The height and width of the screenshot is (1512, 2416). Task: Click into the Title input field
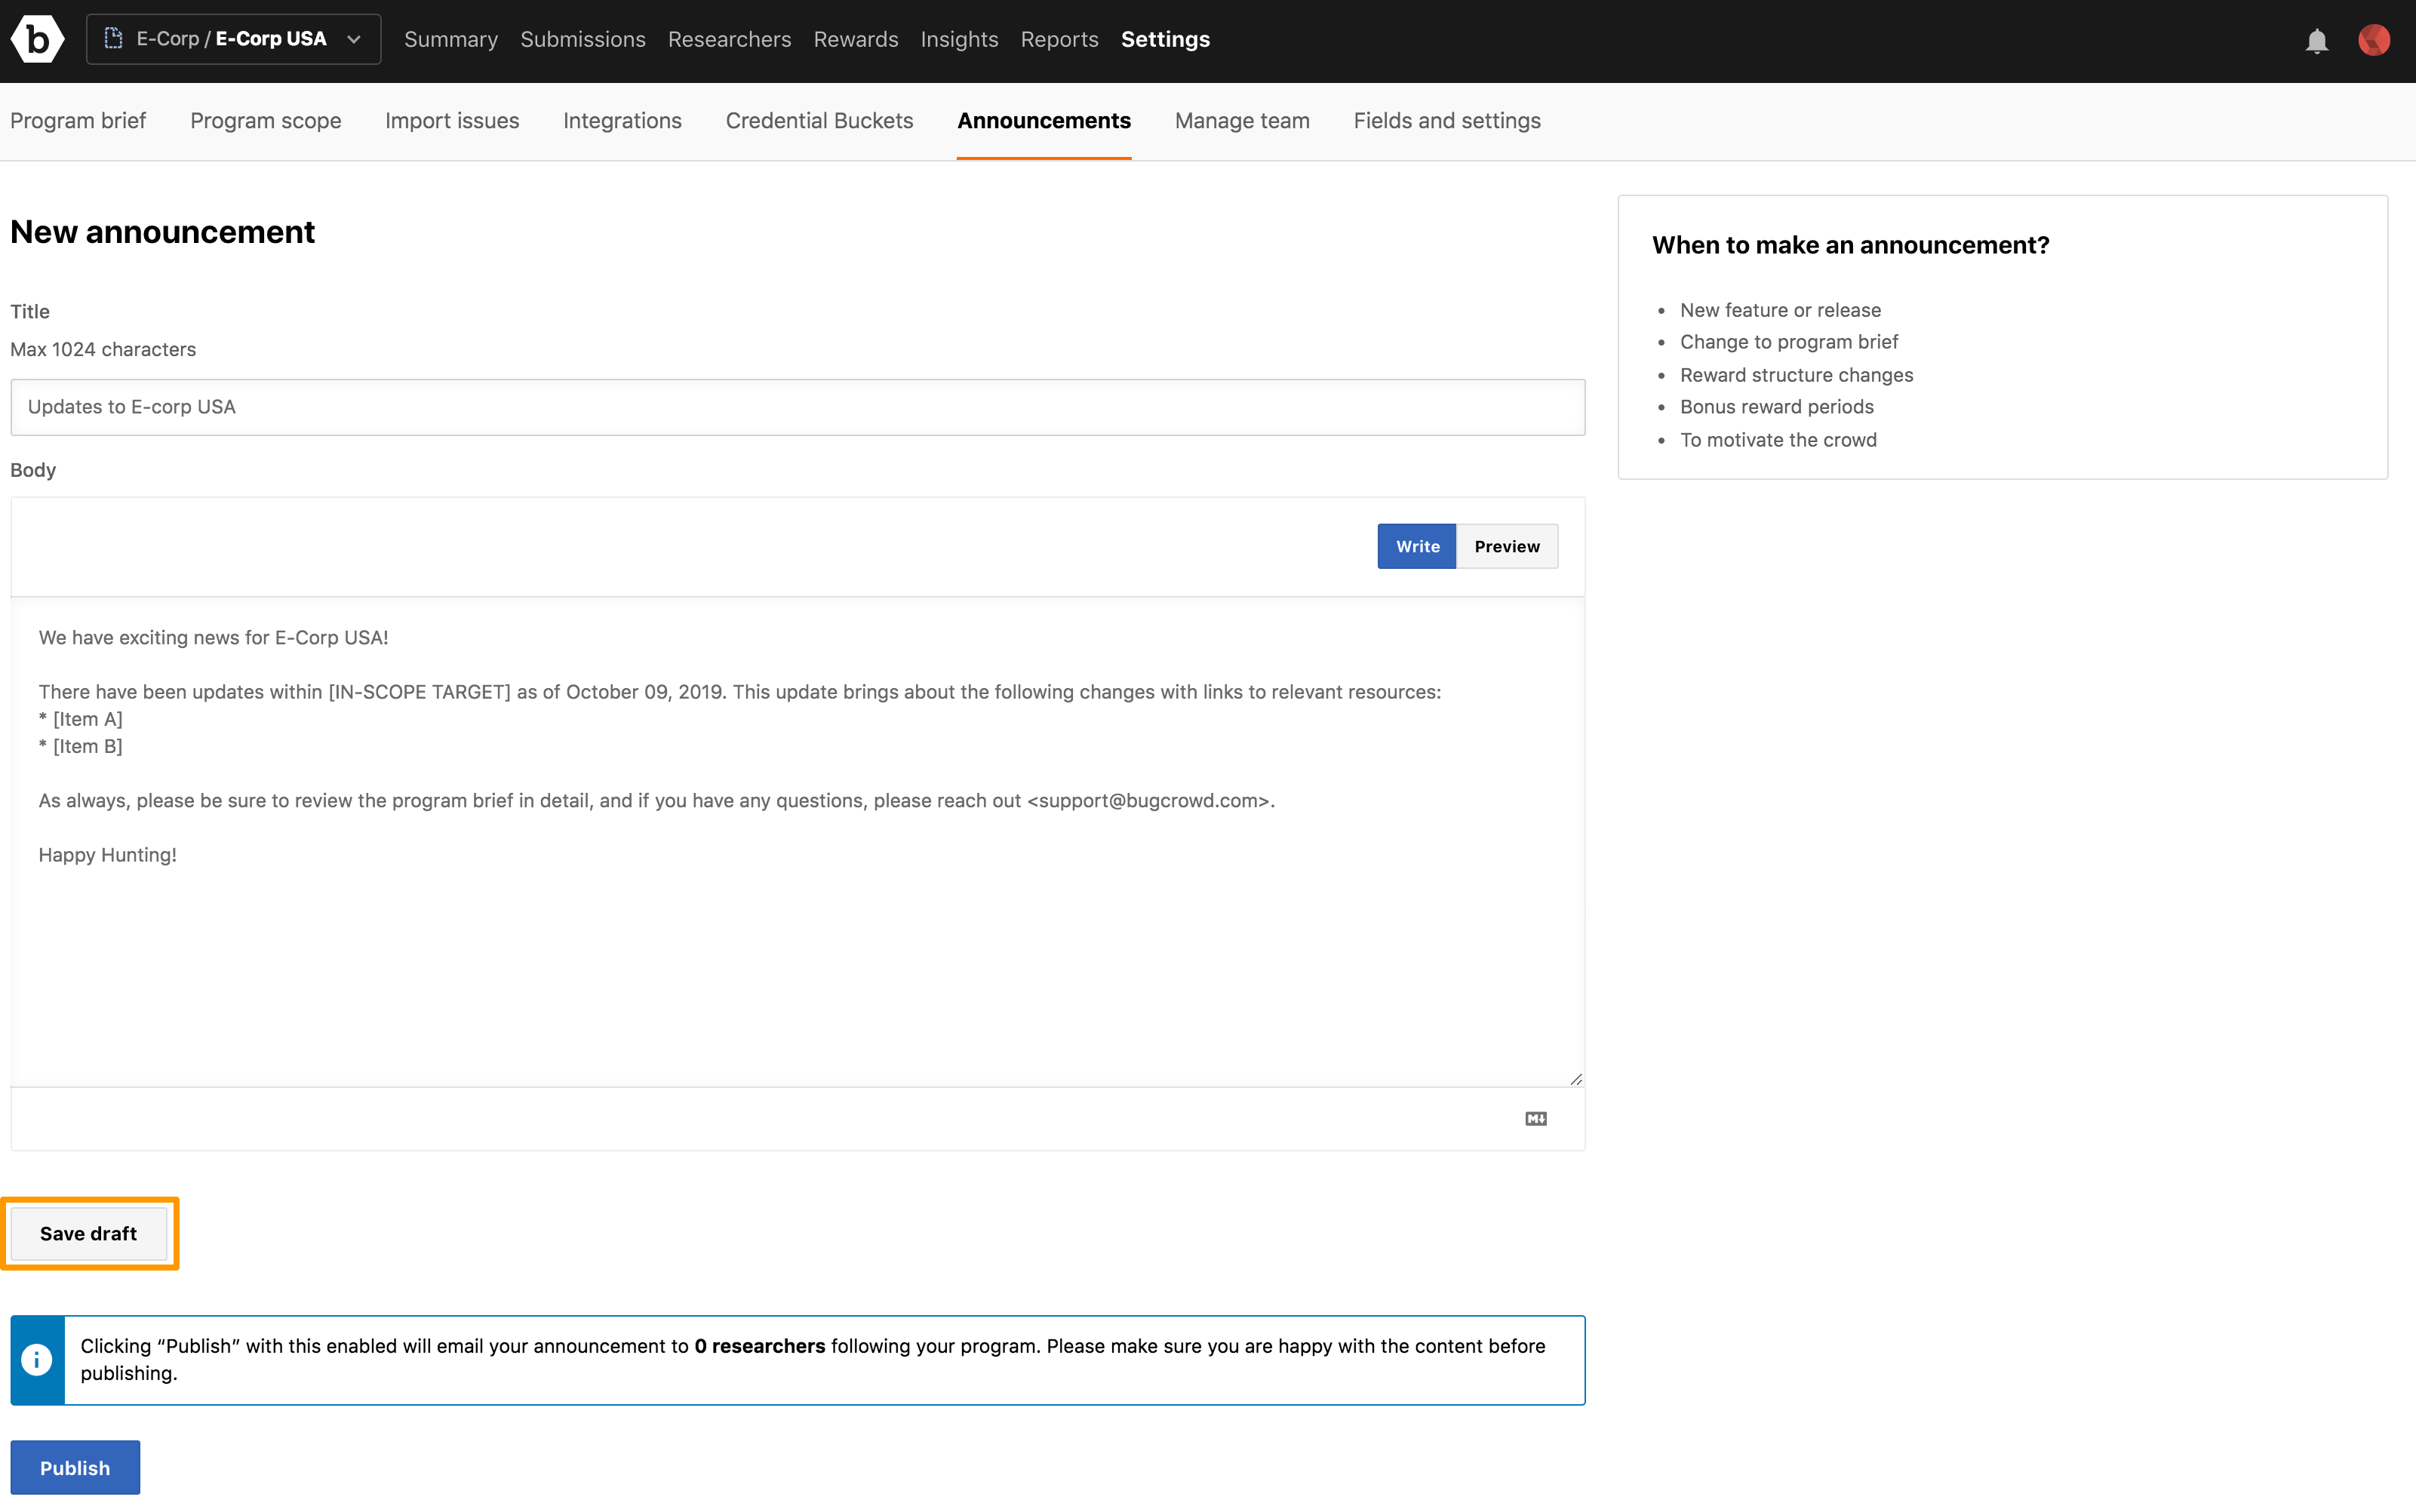point(797,407)
